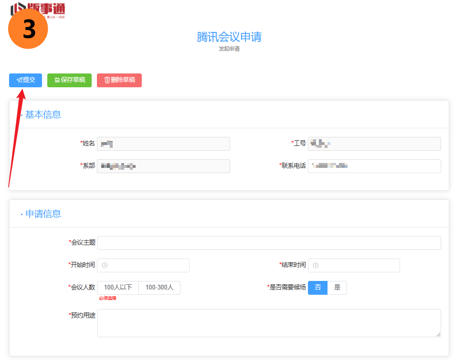Viewport: 454px width, 362px height.
Task: Click the 预约用途 textarea resize handle
Action: pyautogui.click(x=438, y=334)
